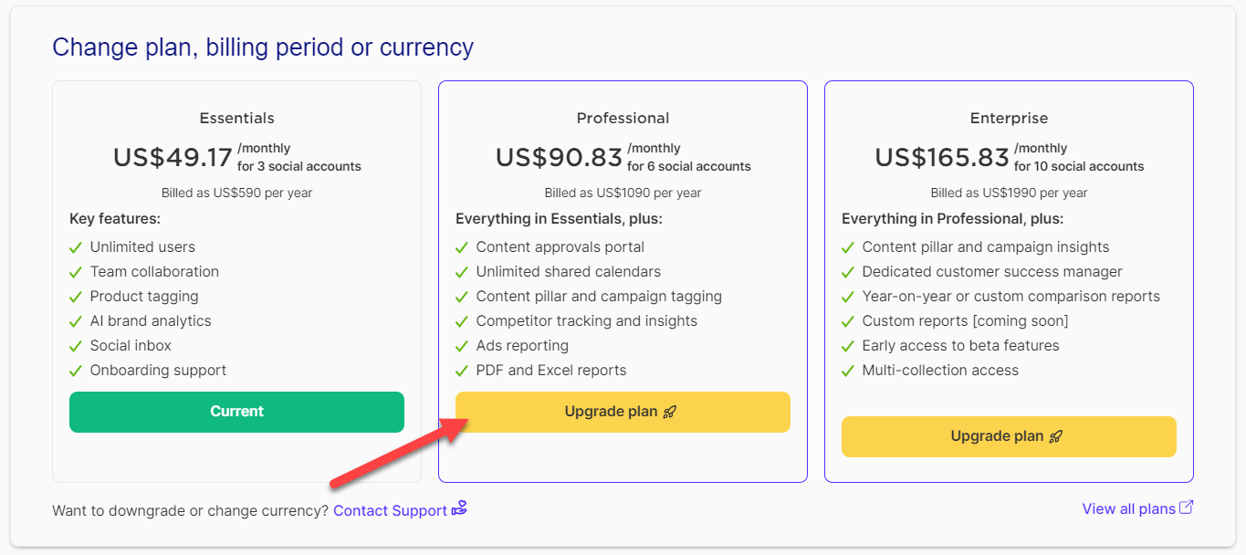Click checkmark icon beside Content approvals portal
Viewport: 1246px width, 555px height.
coord(462,247)
